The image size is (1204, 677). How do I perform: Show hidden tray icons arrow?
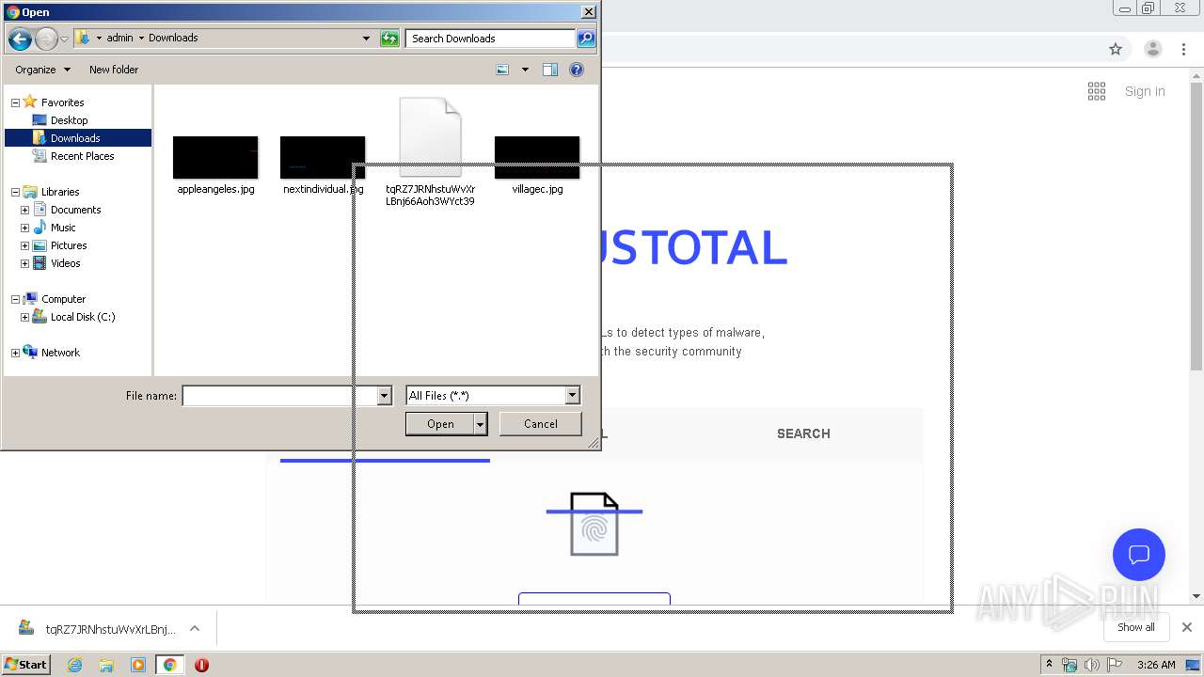1049,665
